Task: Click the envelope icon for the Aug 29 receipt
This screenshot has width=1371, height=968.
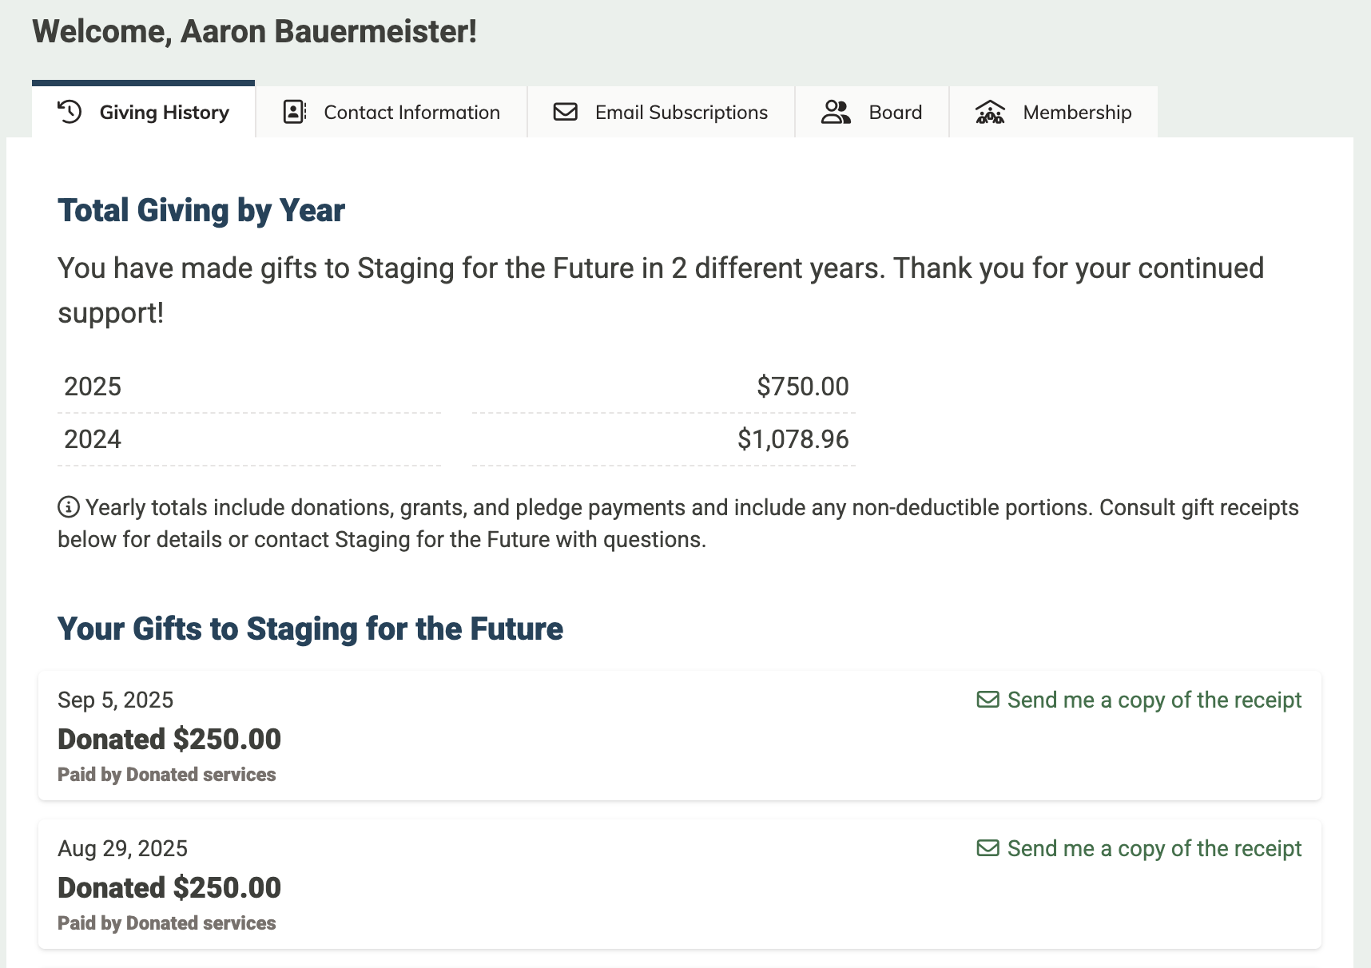Action: click(988, 848)
